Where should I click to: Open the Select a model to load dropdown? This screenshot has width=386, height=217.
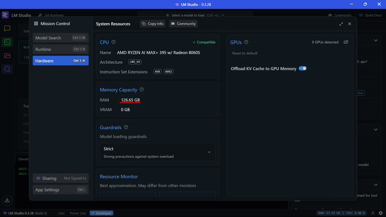[195, 15]
